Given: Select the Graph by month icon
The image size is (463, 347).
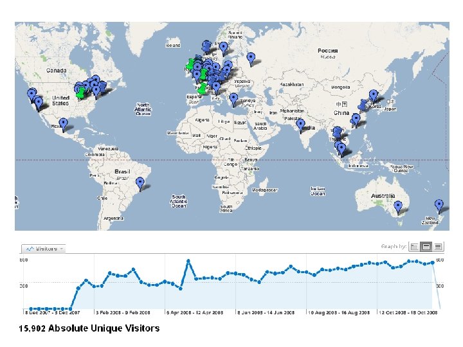Looking at the screenshot, I should click(438, 247).
